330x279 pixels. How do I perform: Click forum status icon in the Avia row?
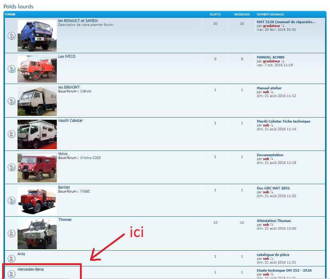pos(12,259)
